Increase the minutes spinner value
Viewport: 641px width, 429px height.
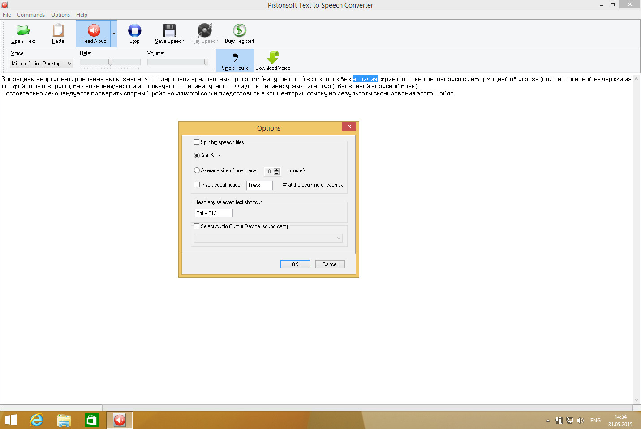click(276, 170)
